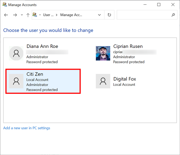Open the Citi Zen account name
Image resolution: width=180 pixels, height=155 pixels.
click(x=35, y=74)
